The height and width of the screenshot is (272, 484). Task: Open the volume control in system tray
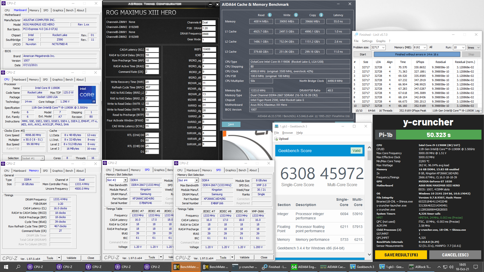(x=451, y=267)
